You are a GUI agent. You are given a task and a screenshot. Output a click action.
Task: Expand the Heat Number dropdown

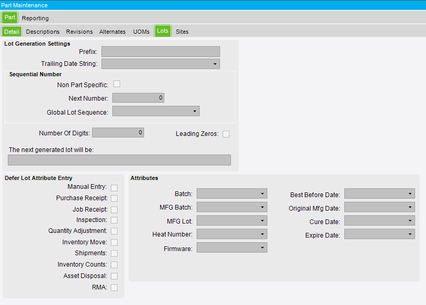[x=232, y=234]
